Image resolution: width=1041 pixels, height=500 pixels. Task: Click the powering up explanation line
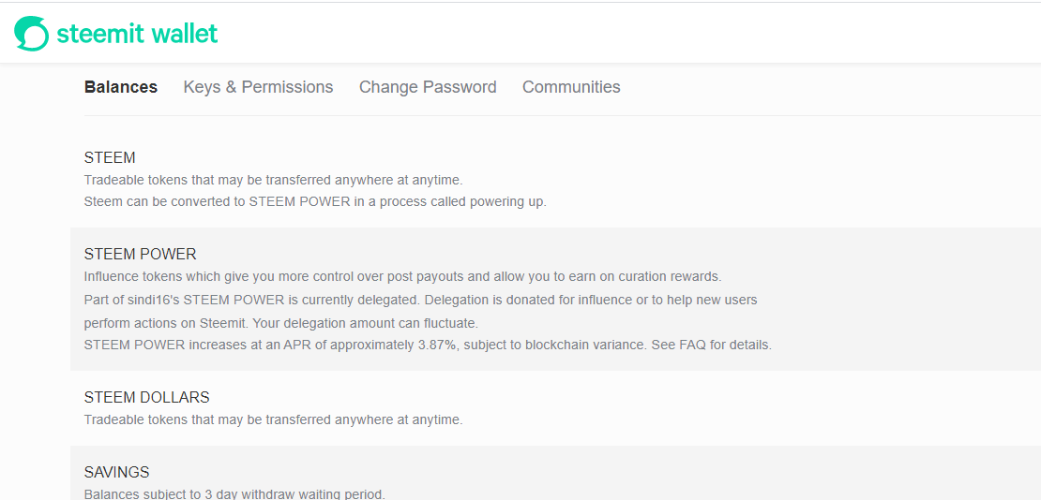pyautogui.click(x=315, y=202)
